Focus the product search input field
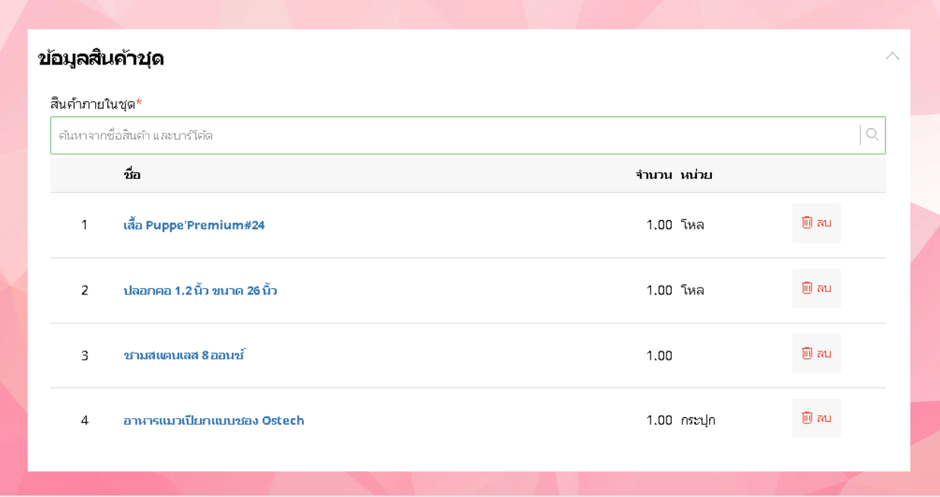Screen dimensions: 940x497 coord(456,136)
